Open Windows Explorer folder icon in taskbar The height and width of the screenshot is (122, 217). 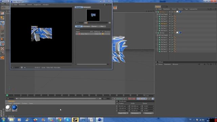pyautogui.click(x=11, y=120)
